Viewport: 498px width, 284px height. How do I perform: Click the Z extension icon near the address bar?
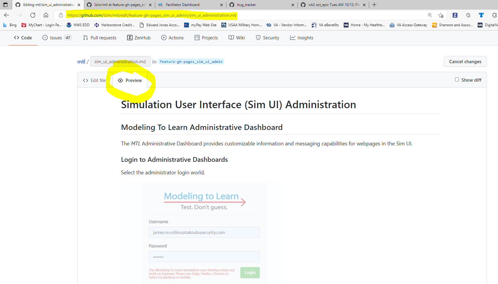(455, 15)
